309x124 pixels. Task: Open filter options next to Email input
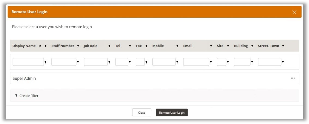coord(211,62)
